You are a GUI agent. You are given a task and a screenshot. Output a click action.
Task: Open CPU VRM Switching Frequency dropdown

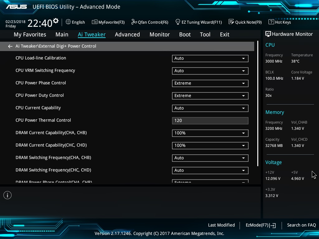pos(210,71)
